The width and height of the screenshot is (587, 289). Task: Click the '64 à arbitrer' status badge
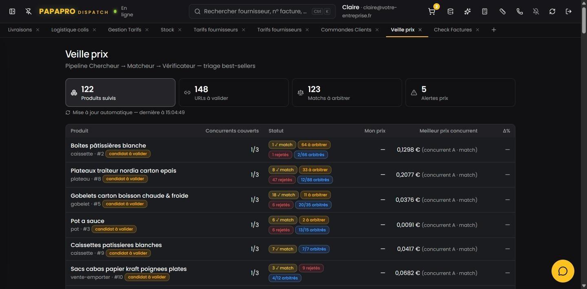[314, 145]
